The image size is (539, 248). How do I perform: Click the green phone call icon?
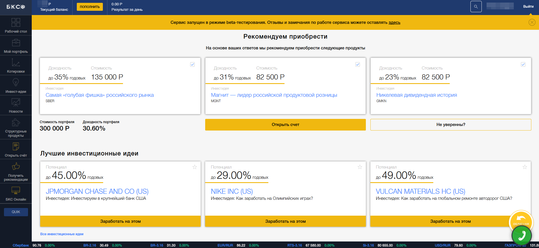point(521,236)
